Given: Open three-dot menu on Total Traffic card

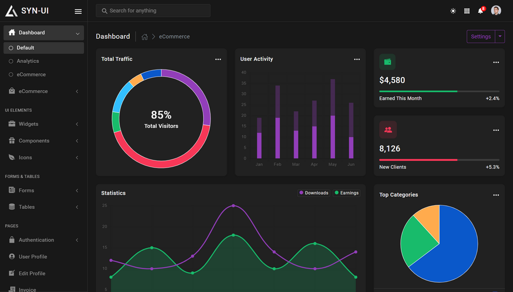Looking at the screenshot, I should click(x=218, y=59).
